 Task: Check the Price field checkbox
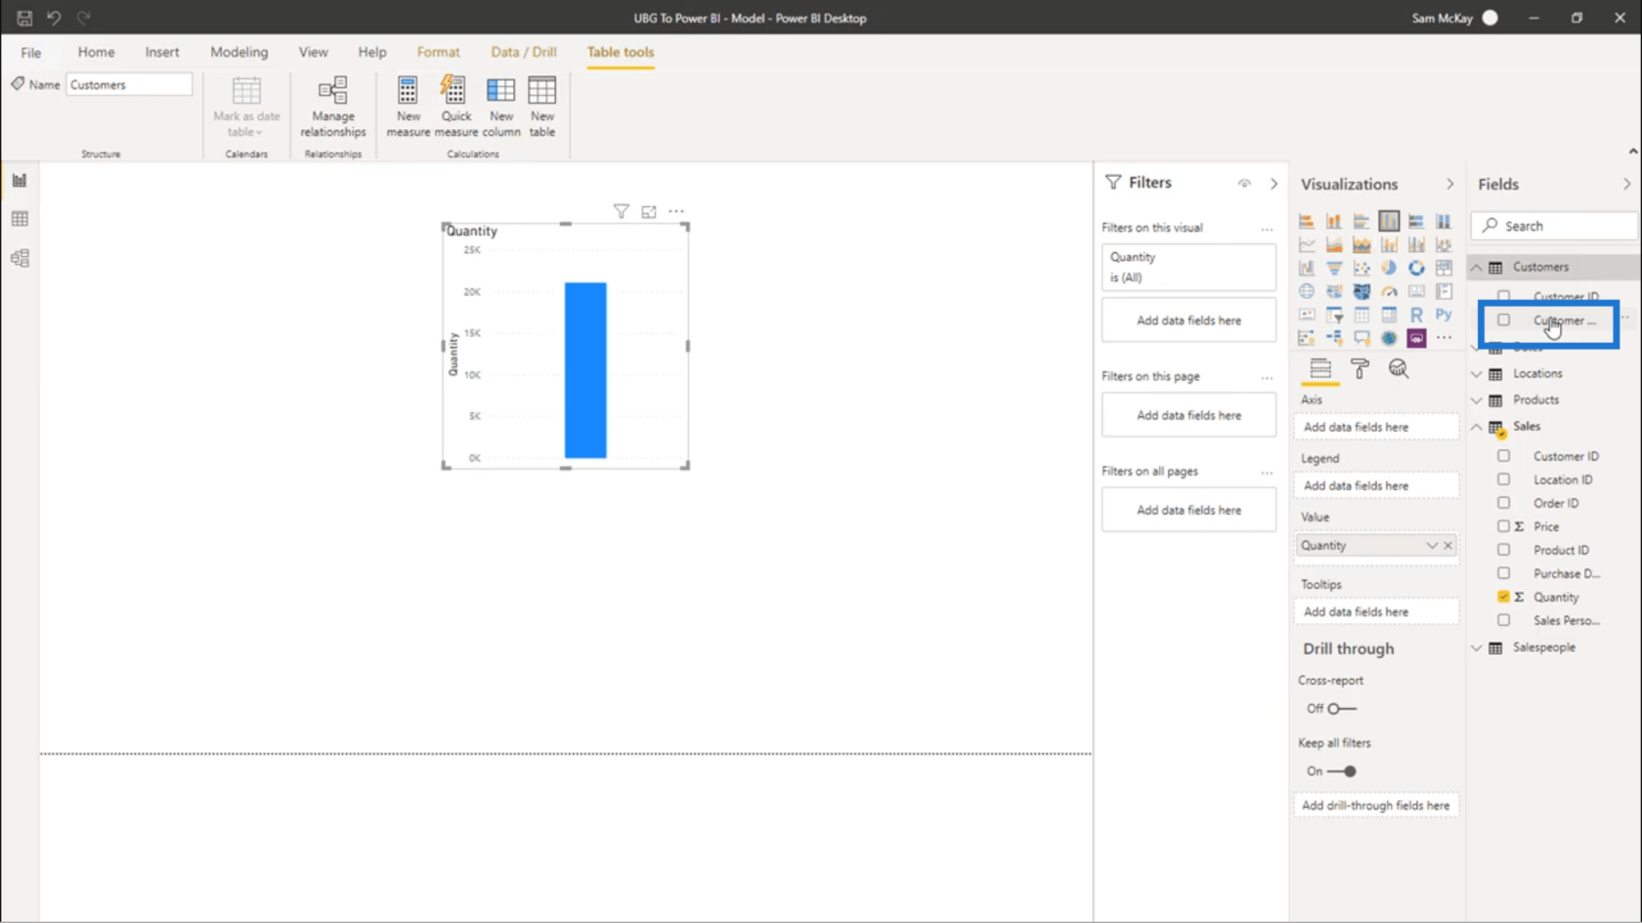[1503, 526]
